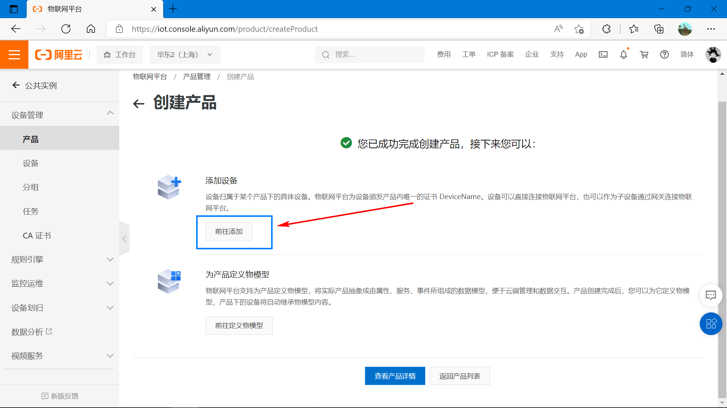Open the Cloud Shell terminal icon
Screen dimensions: 727x408
point(603,55)
